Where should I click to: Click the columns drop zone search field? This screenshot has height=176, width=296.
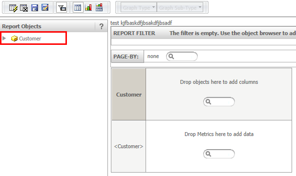219,102
